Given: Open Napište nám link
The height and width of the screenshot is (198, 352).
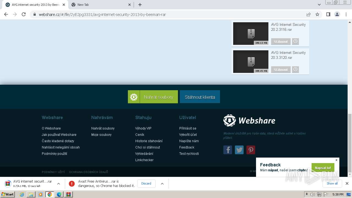Looking at the screenshot, I should point(189,141).
